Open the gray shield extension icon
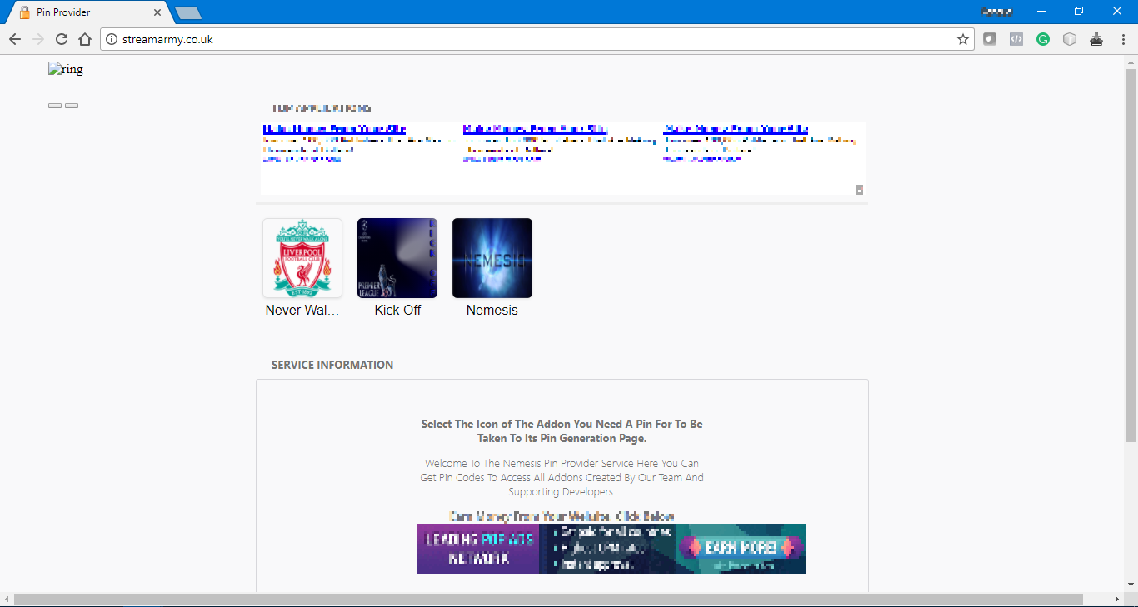Viewport: 1138px width, 607px height. coord(990,39)
